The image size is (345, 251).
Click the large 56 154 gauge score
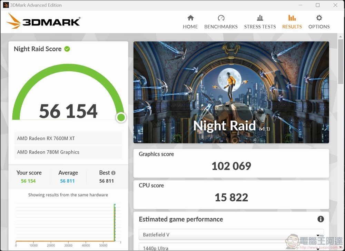[68, 111]
